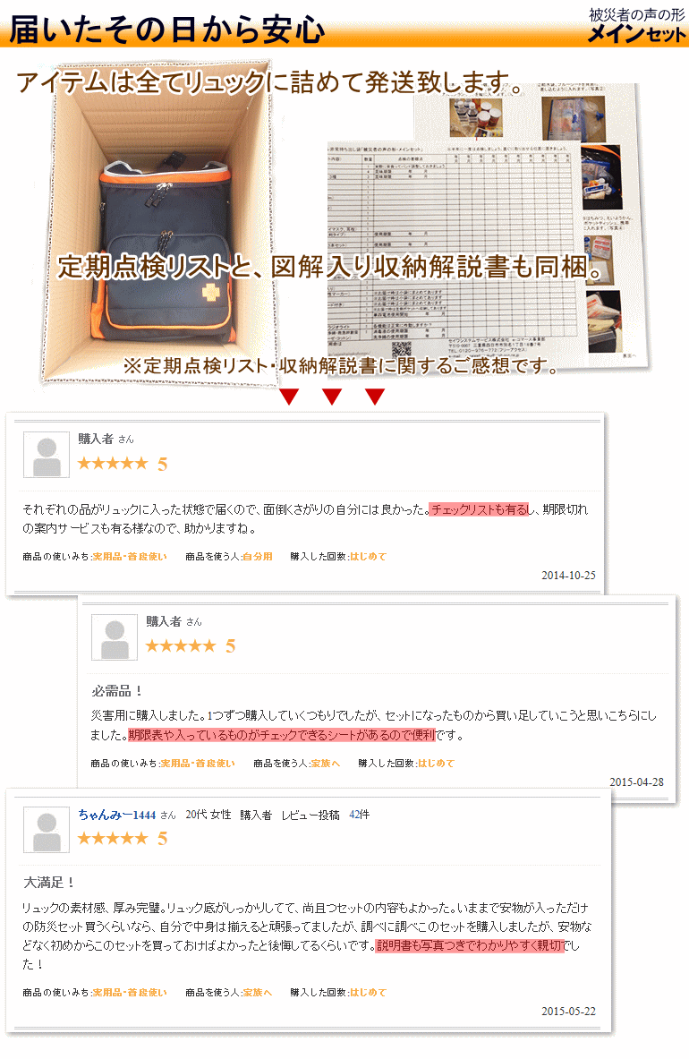
Task: Click the QR code on the checklist sheet
Action: point(402,350)
